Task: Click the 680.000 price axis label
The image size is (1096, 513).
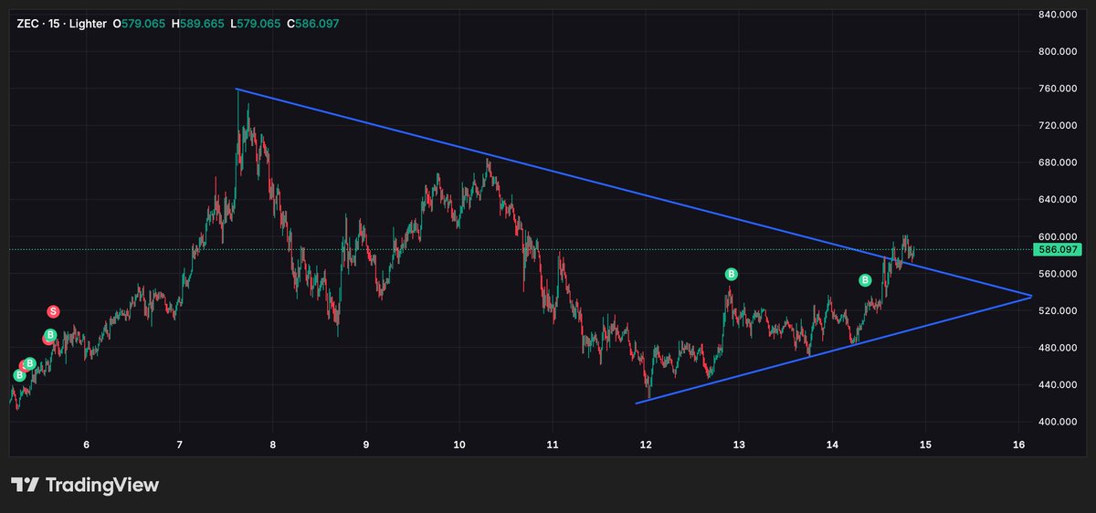Action: coord(1058,162)
